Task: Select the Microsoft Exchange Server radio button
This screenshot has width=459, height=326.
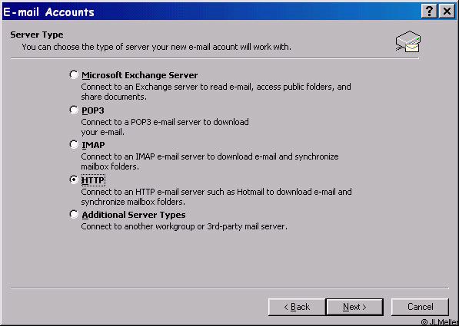Action: pyautogui.click(x=74, y=74)
